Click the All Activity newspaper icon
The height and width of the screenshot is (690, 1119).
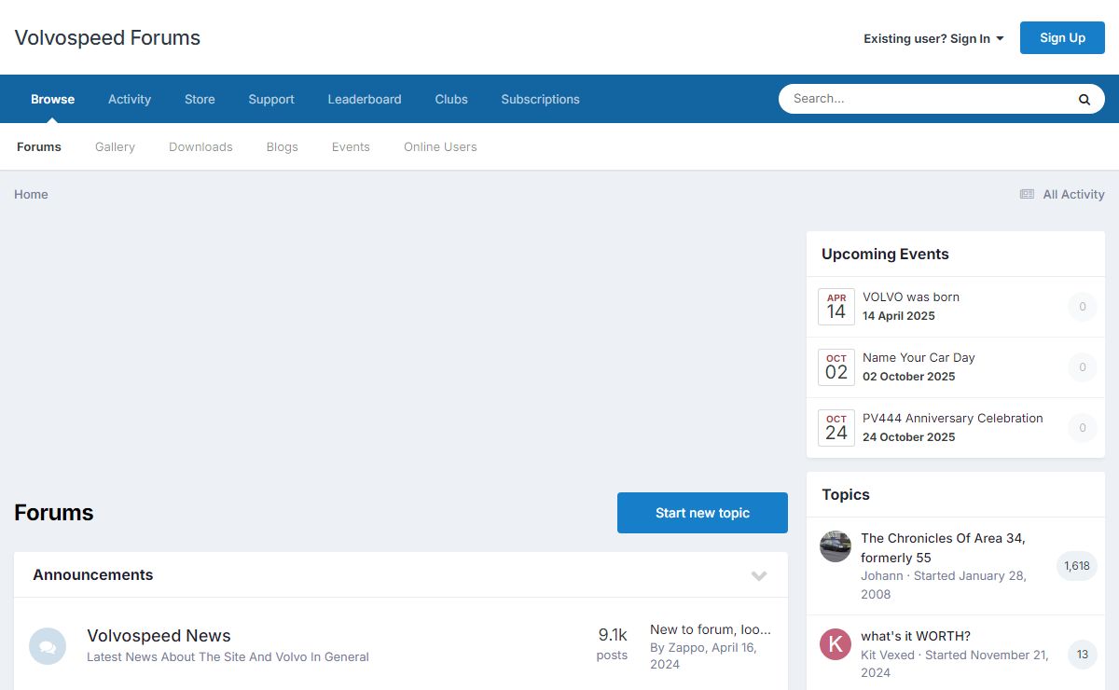(x=1027, y=194)
